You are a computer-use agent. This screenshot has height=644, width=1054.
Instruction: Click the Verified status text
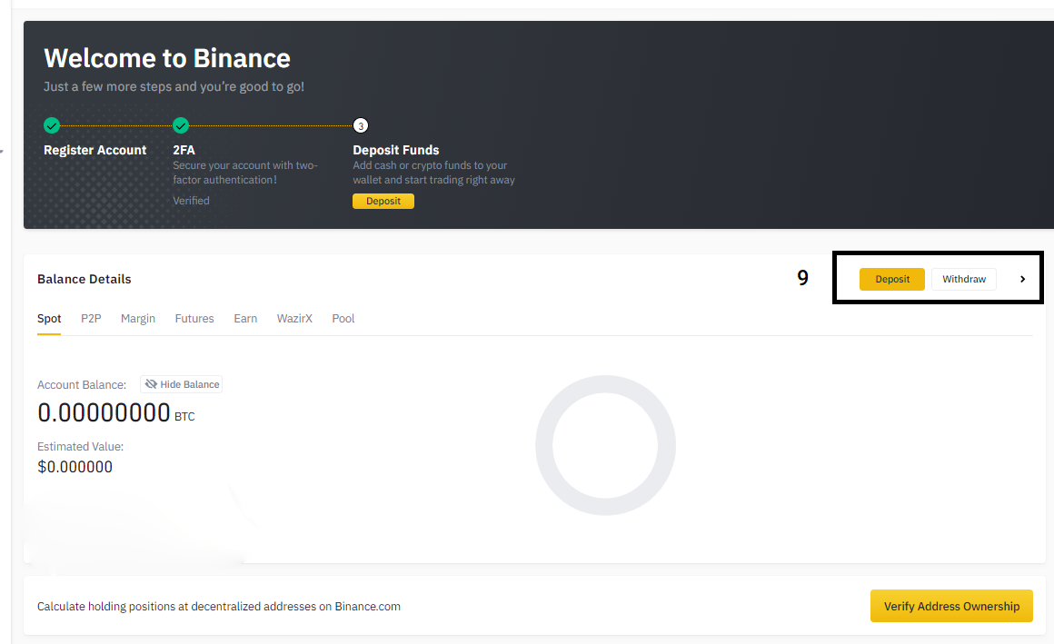coord(191,201)
